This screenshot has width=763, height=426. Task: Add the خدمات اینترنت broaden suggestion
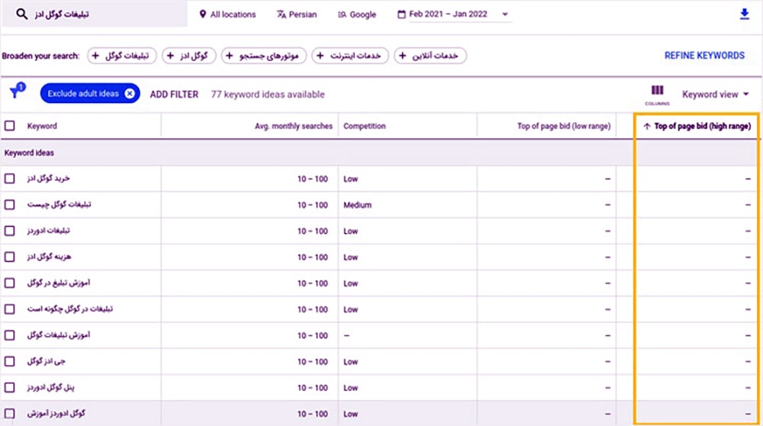click(x=350, y=56)
